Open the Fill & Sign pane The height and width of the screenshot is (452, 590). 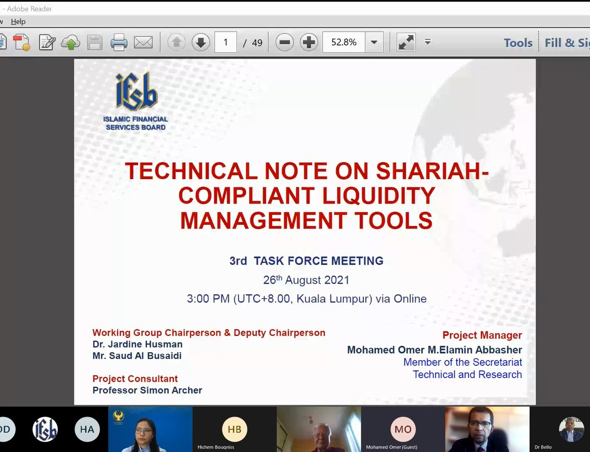coord(567,43)
